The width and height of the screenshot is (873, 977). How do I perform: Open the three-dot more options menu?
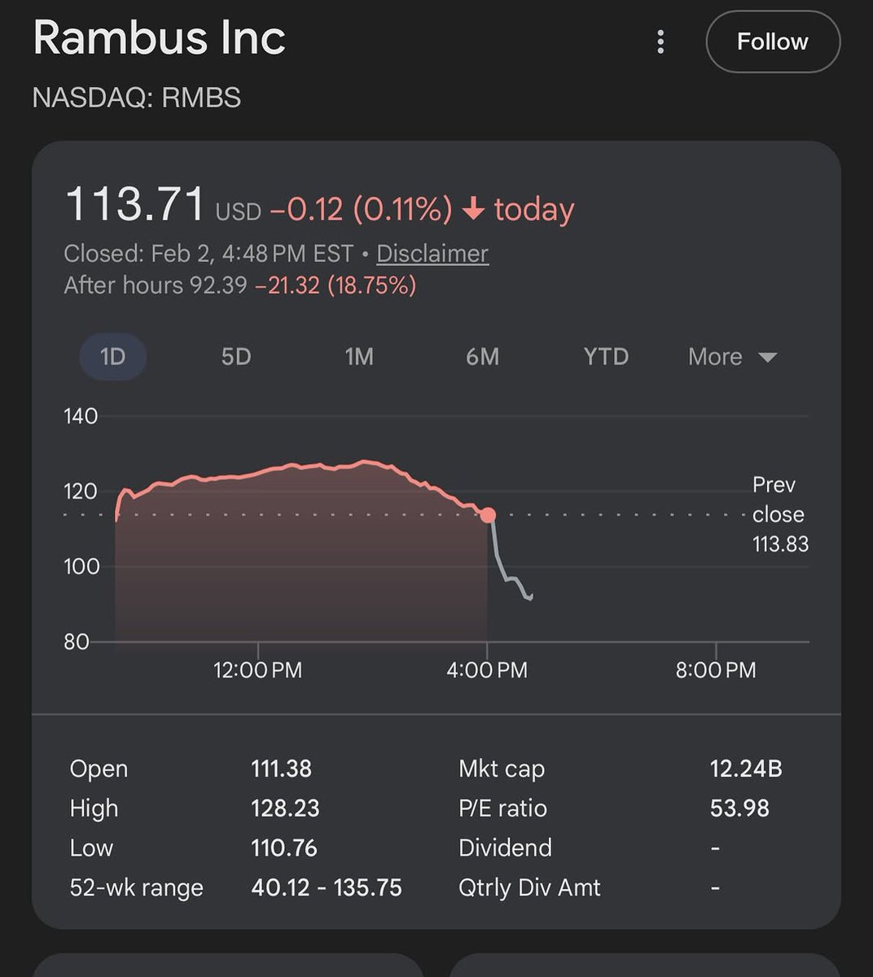pos(660,42)
